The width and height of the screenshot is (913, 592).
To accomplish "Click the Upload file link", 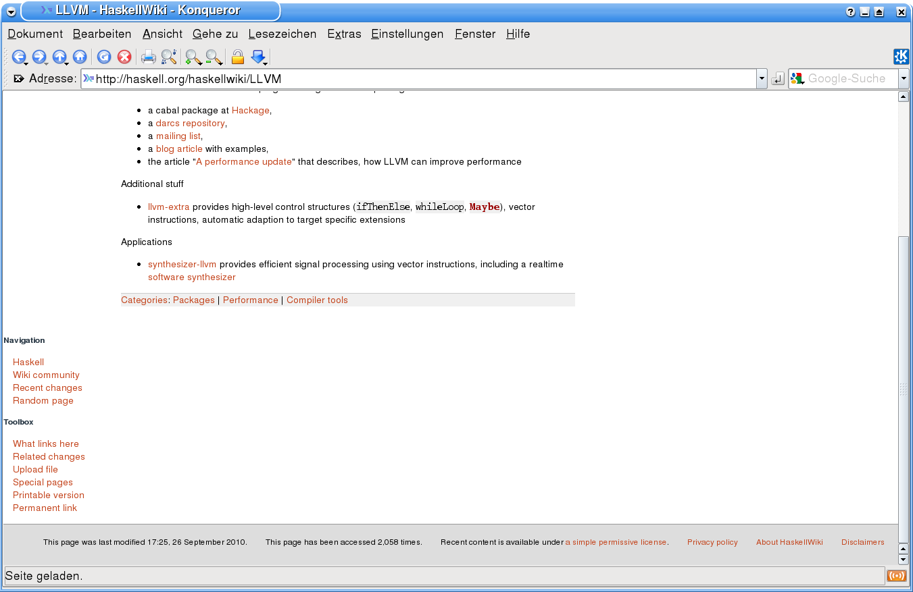I will point(35,470).
